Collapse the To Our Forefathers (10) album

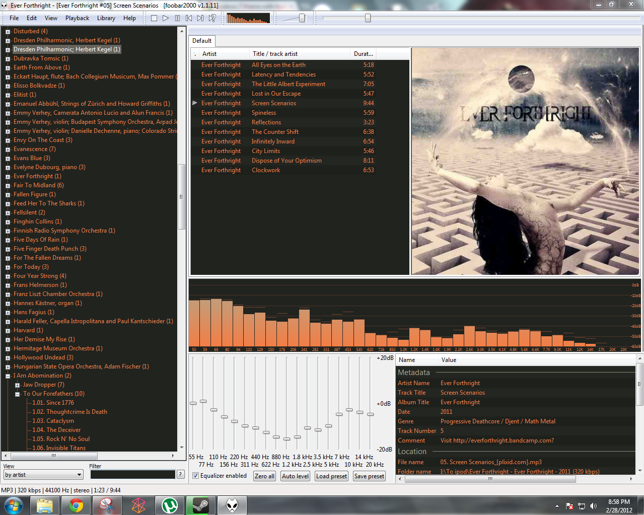[17, 394]
